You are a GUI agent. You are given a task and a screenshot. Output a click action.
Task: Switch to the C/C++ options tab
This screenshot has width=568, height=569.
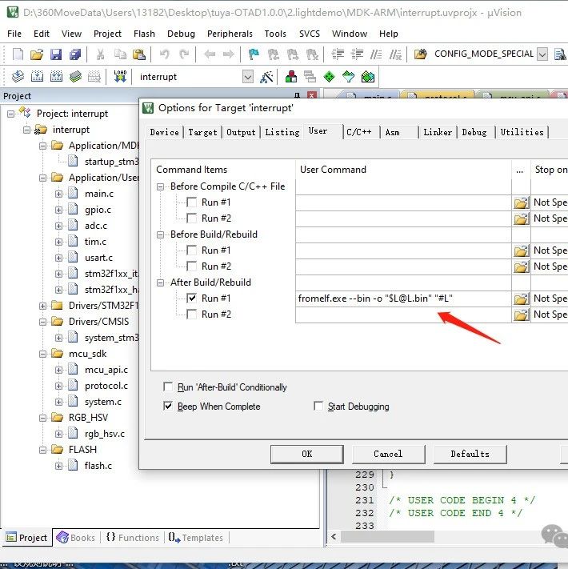pos(359,132)
